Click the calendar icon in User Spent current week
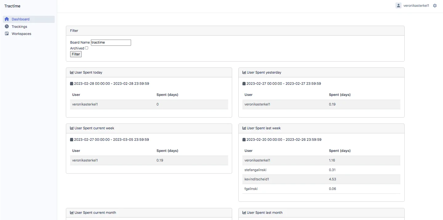443x220 pixels. click(71, 140)
